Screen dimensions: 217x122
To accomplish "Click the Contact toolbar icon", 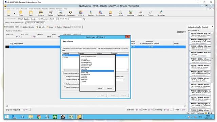I will [x=151, y=13].
